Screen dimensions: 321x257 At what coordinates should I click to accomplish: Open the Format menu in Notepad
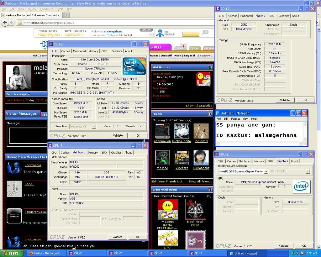[235, 119]
